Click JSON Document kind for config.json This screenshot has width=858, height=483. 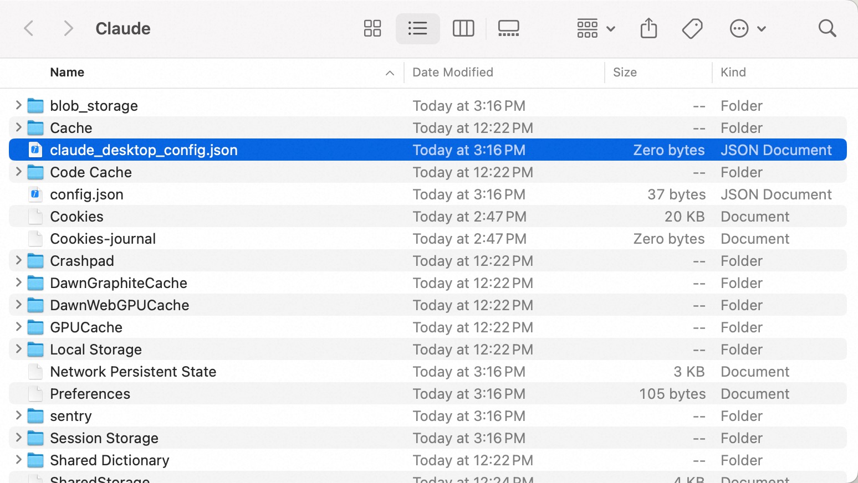(776, 194)
